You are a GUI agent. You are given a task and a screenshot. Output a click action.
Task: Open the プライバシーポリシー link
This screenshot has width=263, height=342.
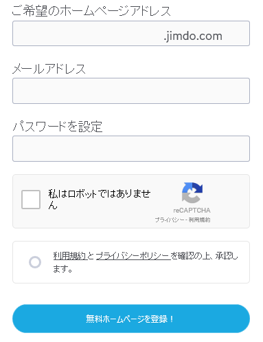click(133, 256)
